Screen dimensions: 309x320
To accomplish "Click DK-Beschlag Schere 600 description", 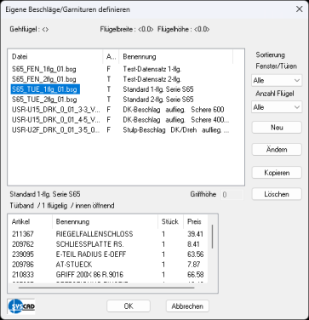I will (x=174, y=110).
